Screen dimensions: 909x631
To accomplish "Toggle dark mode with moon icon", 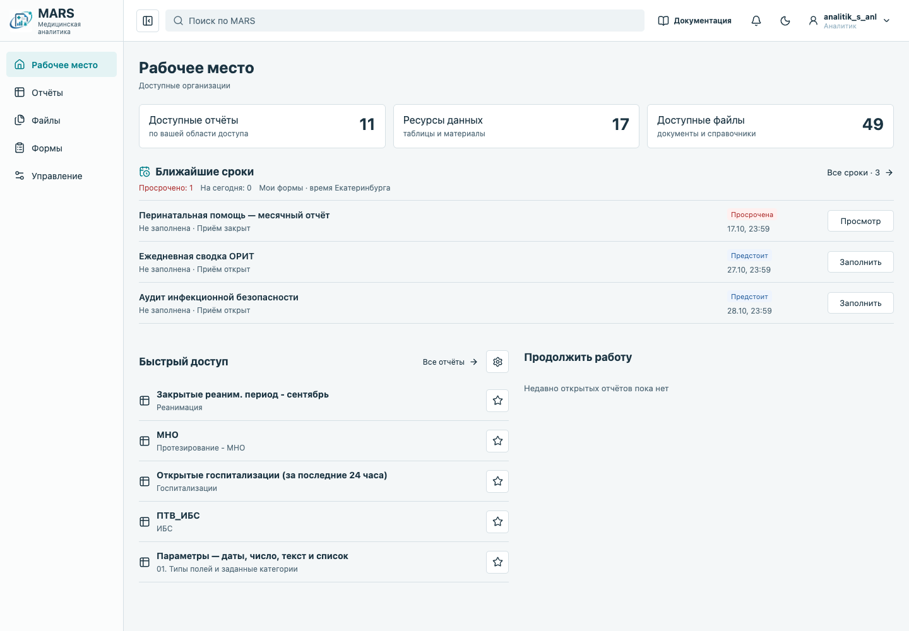I will 785,21.
